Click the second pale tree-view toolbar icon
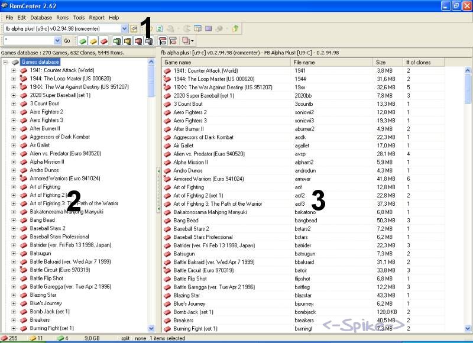 pos(173,41)
